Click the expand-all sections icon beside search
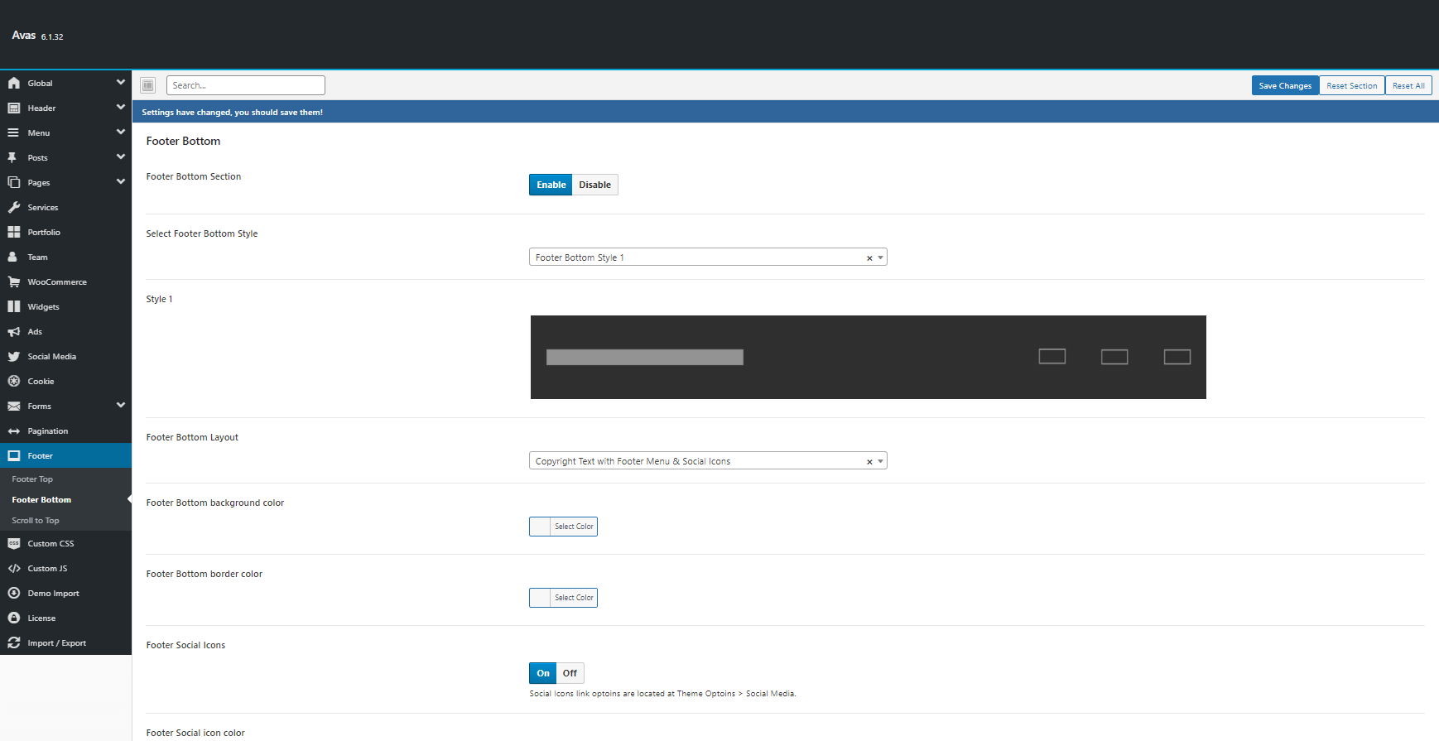The image size is (1439, 741). pos(147,85)
